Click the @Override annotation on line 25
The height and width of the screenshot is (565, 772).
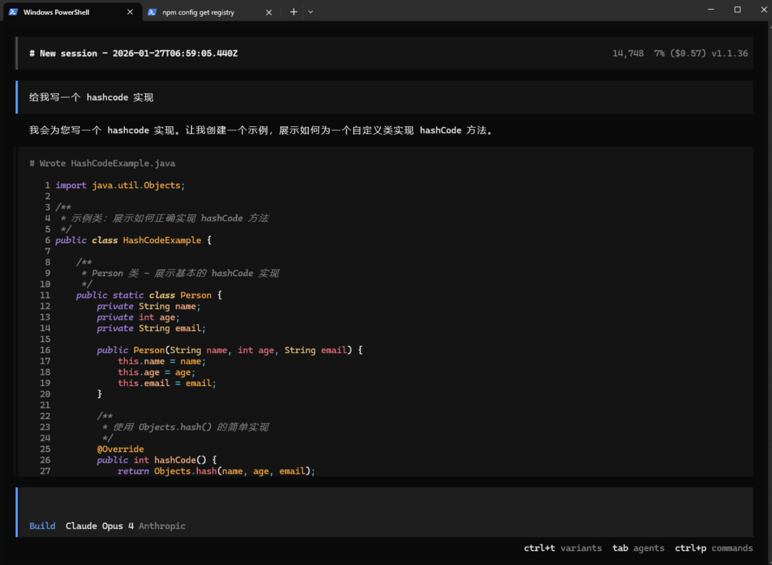[120, 449]
